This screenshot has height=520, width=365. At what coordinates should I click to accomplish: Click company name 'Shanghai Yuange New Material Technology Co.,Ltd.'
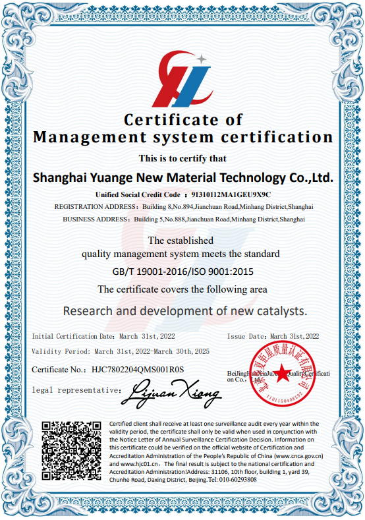tap(182, 178)
